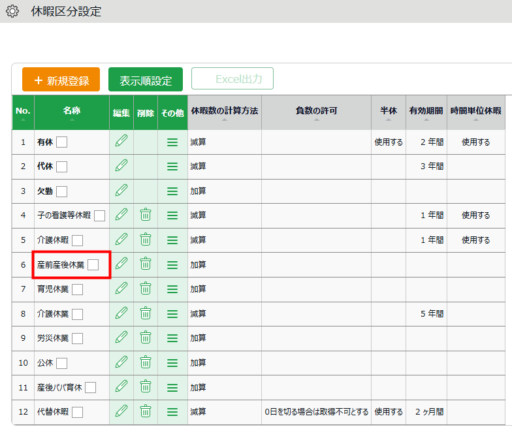The width and height of the screenshot is (512, 429).
Task: Check the 代替休暇 checkbox
Action: point(77,413)
